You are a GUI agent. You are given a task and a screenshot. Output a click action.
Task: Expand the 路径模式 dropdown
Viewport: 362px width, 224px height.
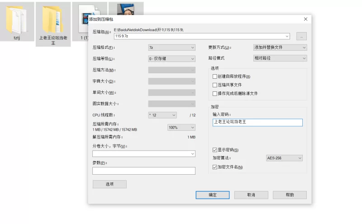pyautogui.click(x=280, y=58)
